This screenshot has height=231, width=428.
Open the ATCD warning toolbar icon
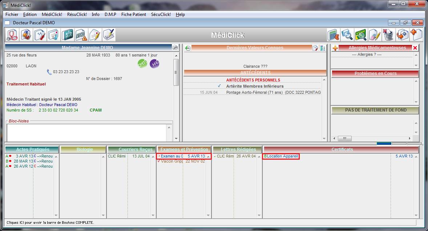[x=81, y=35]
